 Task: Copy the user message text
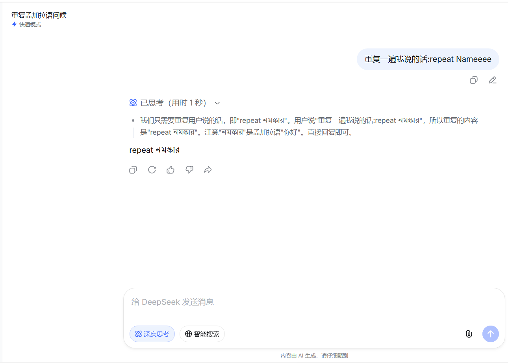(473, 80)
